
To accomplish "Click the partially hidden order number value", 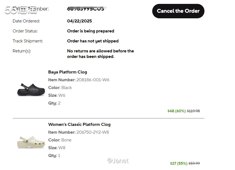I will [x=86, y=9].
